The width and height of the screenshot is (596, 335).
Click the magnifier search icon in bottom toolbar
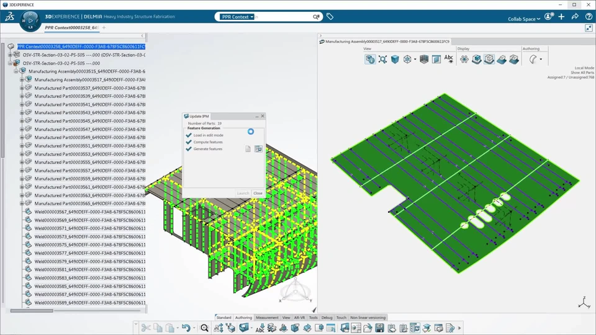tap(204, 328)
